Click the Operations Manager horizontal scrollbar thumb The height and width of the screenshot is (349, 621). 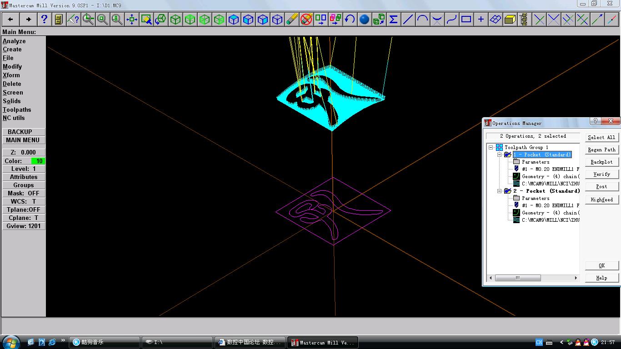point(517,278)
